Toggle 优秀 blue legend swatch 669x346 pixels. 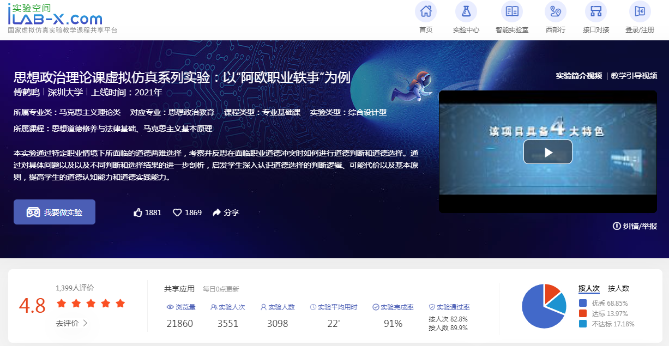[x=583, y=303]
